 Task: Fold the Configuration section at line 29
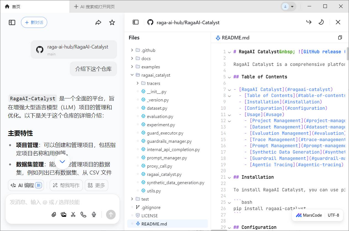coord(229,227)
